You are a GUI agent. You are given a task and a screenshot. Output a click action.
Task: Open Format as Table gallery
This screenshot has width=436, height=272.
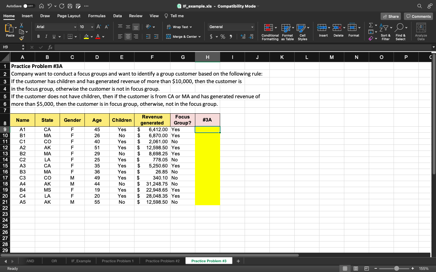(x=286, y=28)
